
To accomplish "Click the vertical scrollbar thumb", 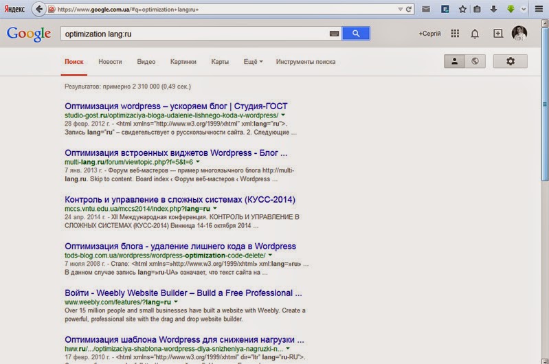I will [x=545, y=105].
